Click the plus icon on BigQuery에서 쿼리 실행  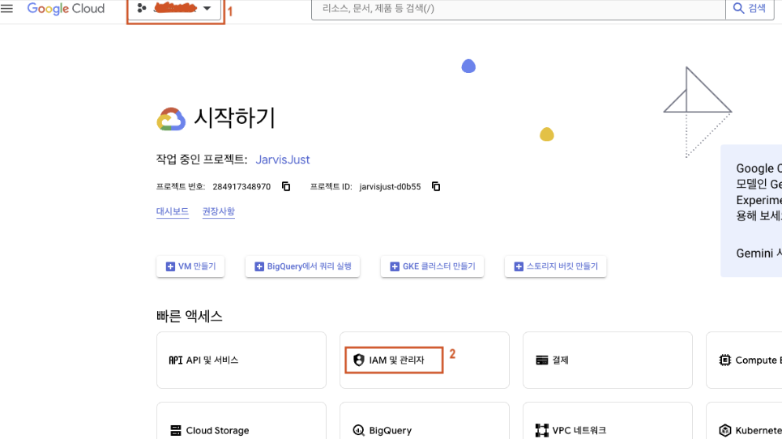(259, 266)
